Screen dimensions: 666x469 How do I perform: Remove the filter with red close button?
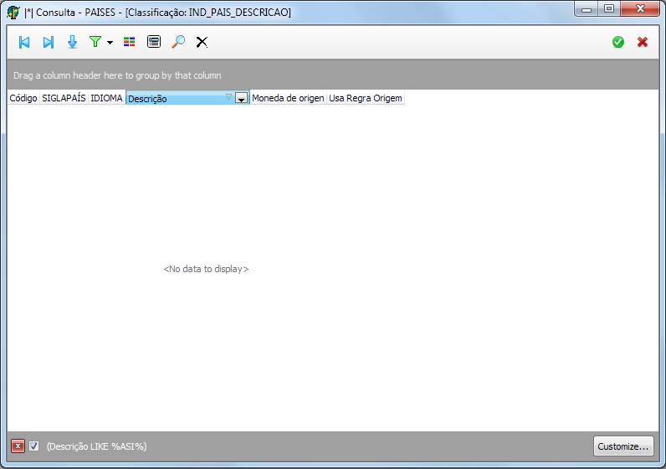(18, 446)
